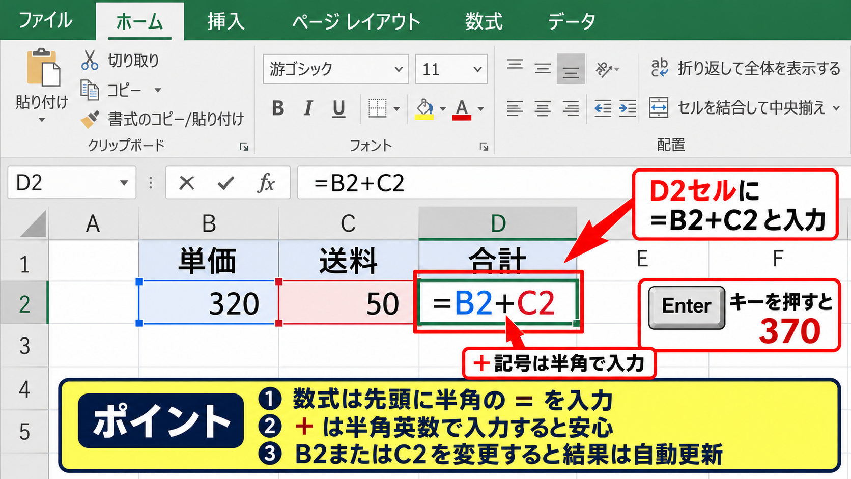Expand the merge and center dropdown arrow
Image resolution: width=851 pixels, height=479 pixels.
point(836,108)
